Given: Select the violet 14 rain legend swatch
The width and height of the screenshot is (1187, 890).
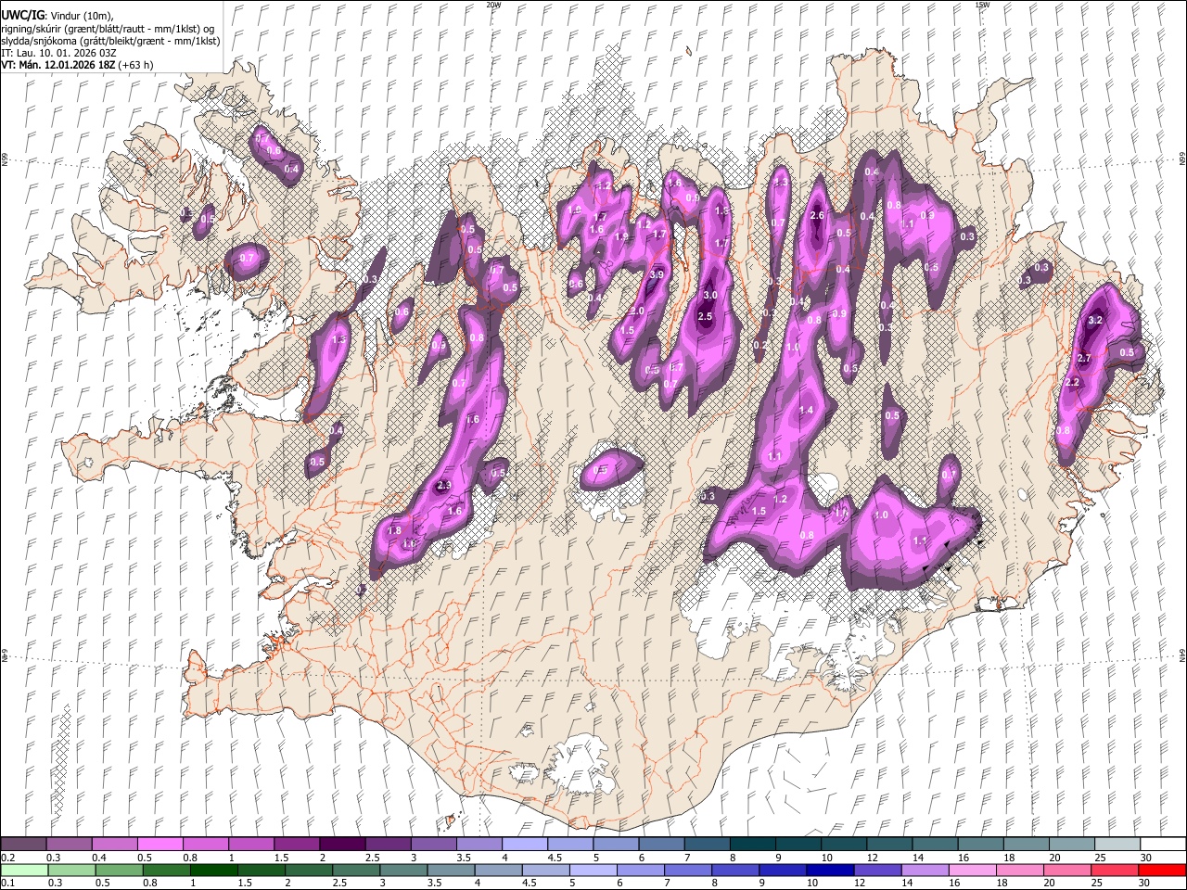Looking at the screenshot, I should point(924,870).
